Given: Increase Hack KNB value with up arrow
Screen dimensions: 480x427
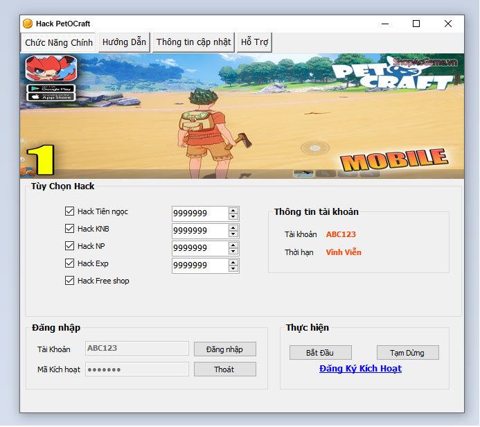Looking at the screenshot, I should pos(233,228).
